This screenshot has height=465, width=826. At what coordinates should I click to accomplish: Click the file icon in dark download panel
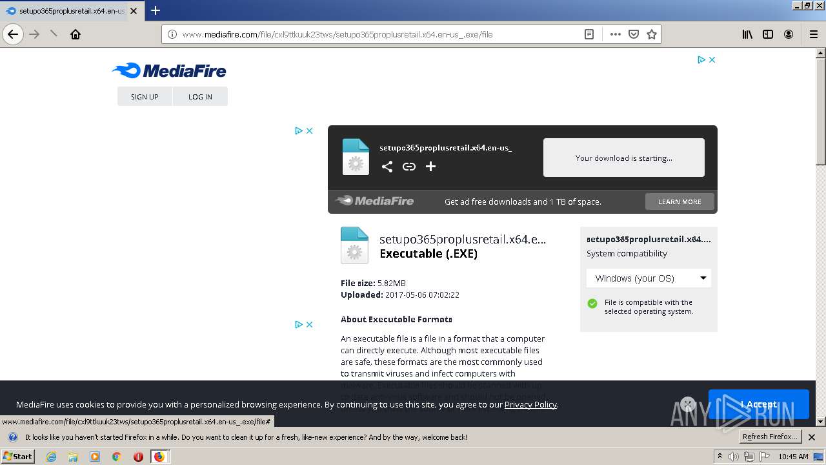[x=356, y=157]
